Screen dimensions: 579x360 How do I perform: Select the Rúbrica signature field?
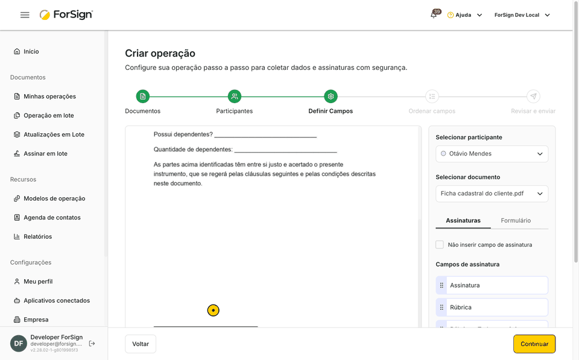coord(492,307)
